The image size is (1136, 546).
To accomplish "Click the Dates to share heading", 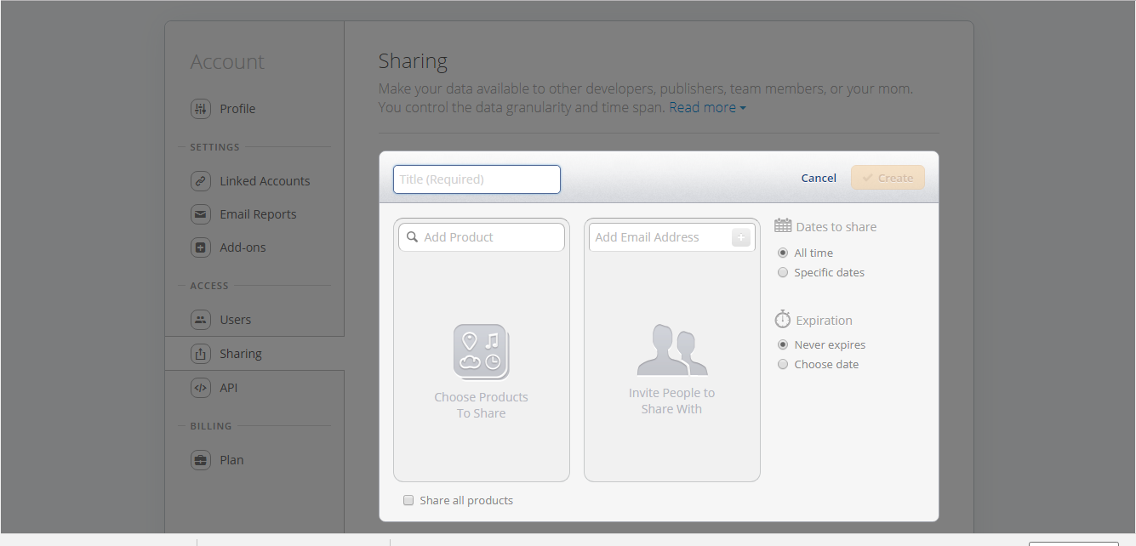I will point(836,227).
